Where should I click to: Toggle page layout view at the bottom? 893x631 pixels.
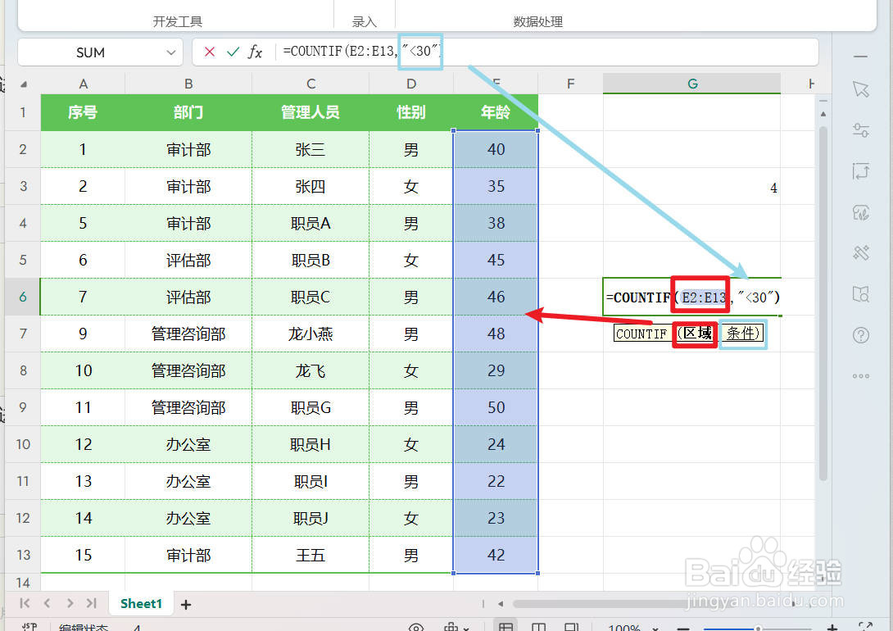pyautogui.click(x=537, y=625)
